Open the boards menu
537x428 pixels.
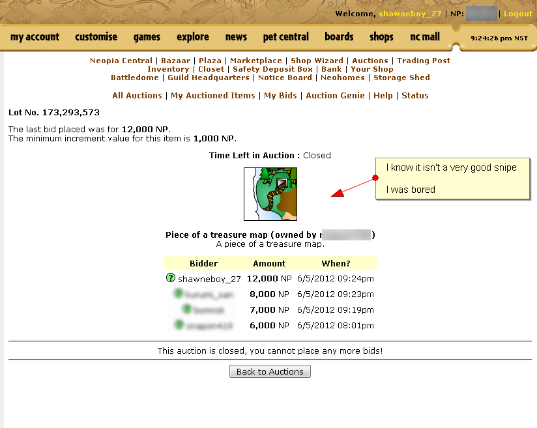coord(339,36)
